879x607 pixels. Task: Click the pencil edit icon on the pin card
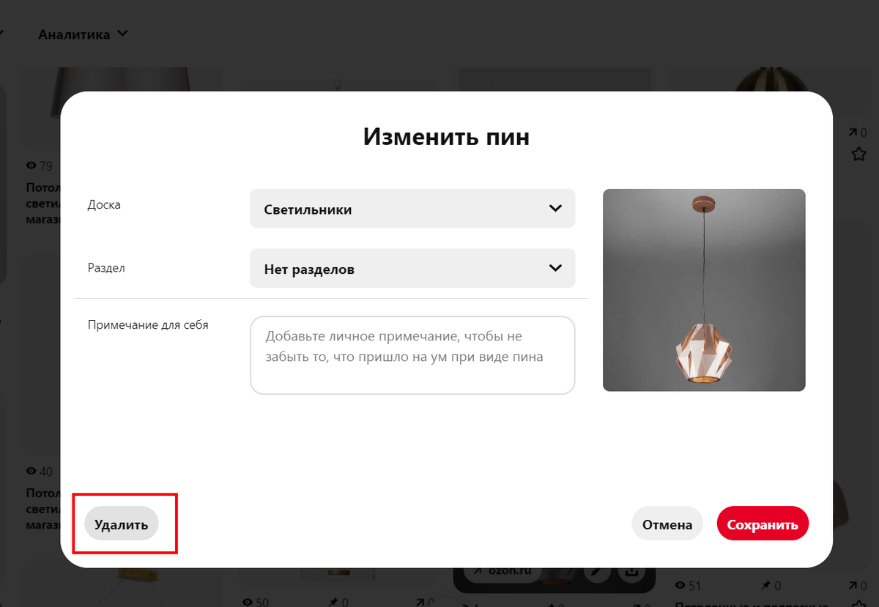(x=597, y=573)
